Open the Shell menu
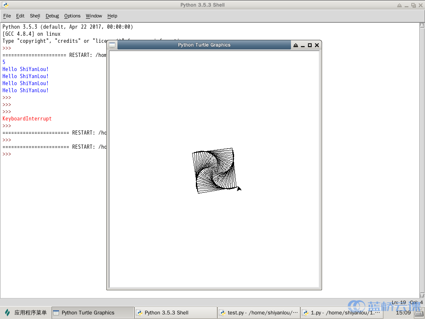 [35, 16]
